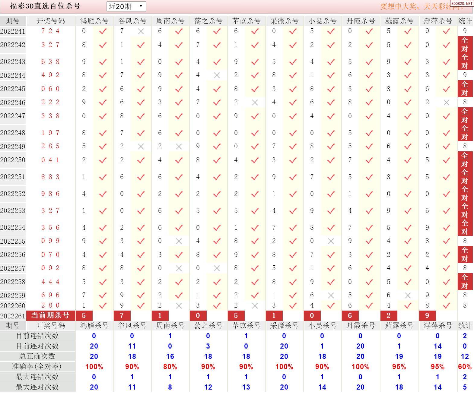The image size is (474, 395).
Task: Click the red checkmark in 蘼露 column, row 2022260
Action: pyautogui.click(x=408, y=305)
